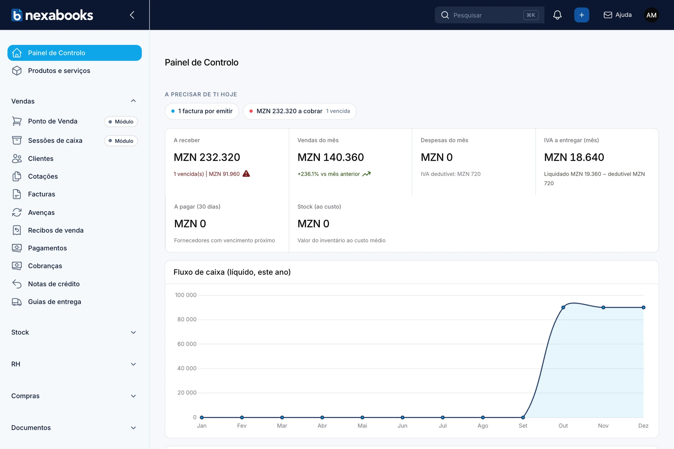The height and width of the screenshot is (449, 674).
Task: Click the IVA a entregar MZN 18.640 value
Action: [x=574, y=158]
